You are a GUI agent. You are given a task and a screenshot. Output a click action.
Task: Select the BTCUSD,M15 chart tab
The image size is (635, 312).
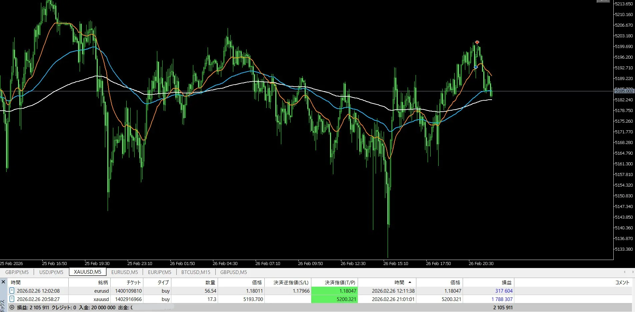coord(196,272)
